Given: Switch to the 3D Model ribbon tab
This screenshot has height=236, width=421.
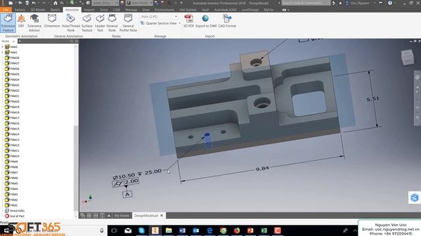Looking at the screenshot, I should pos(37,10).
